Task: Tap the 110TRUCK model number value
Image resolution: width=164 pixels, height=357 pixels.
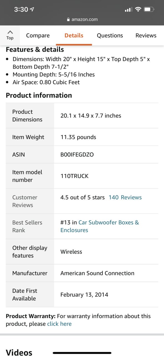Action: tap(74, 176)
